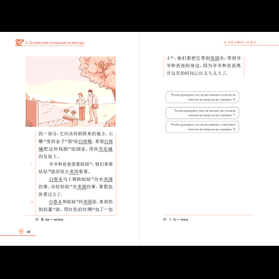Screen dimensions: 279x279
Task: Click the box referring to page 76
Action: (203, 97)
